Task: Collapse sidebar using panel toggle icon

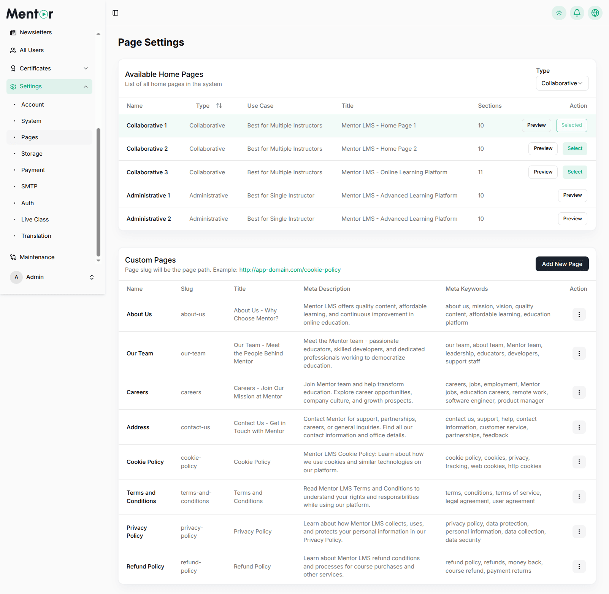Action: [x=115, y=13]
